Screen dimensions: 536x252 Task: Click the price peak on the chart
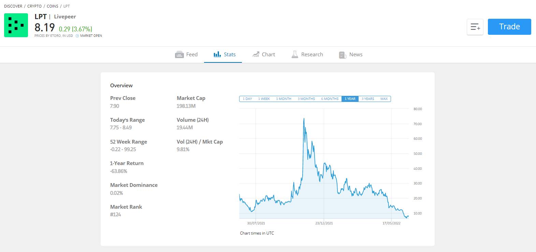tap(304, 119)
